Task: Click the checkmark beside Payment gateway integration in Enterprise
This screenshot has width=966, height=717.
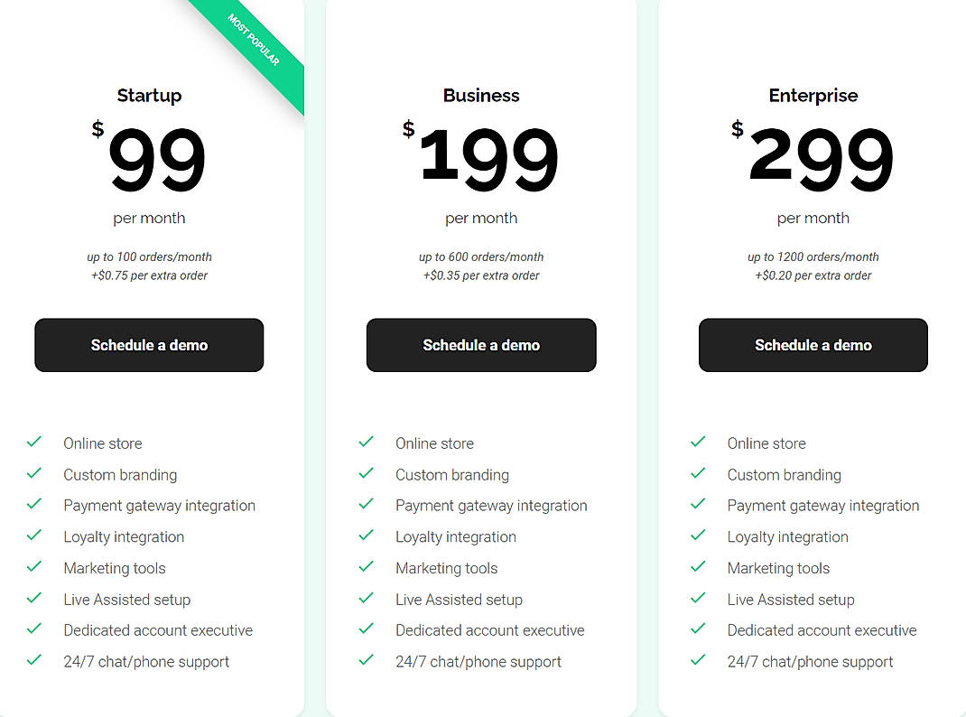Action: [x=698, y=504]
